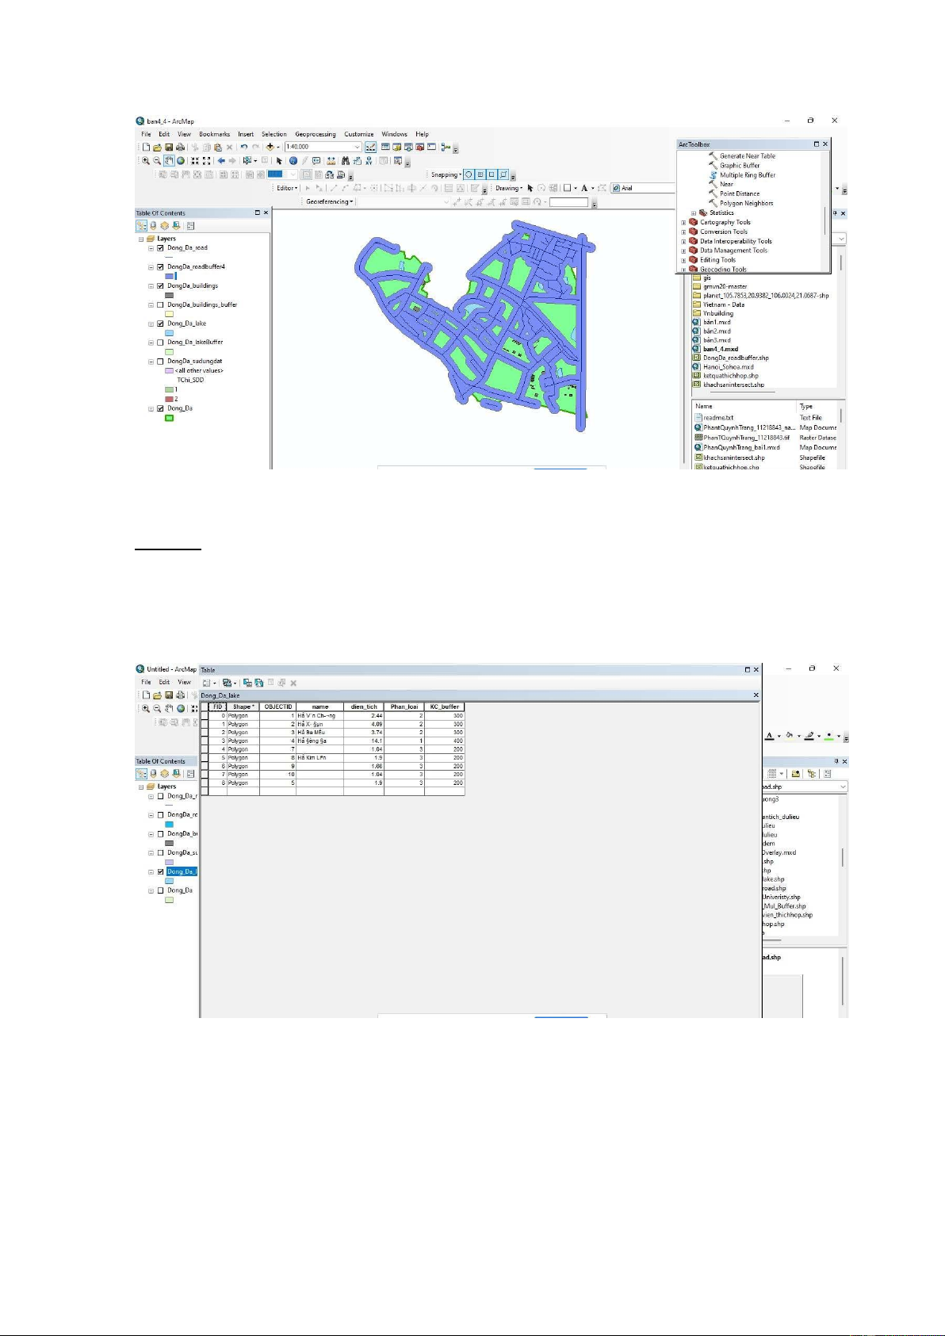The height and width of the screenshot is (1336, 945).
Task: Open the Bookmarks menu
Action: point(214,134)
